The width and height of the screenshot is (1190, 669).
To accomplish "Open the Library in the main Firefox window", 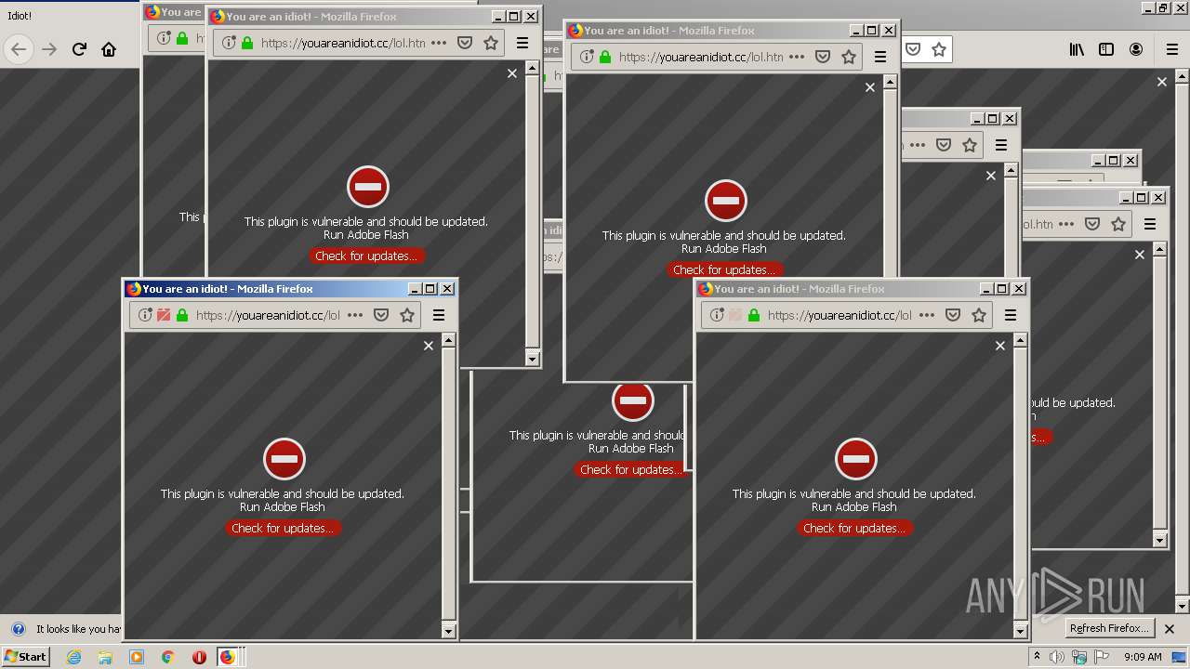I will 1077,49.
